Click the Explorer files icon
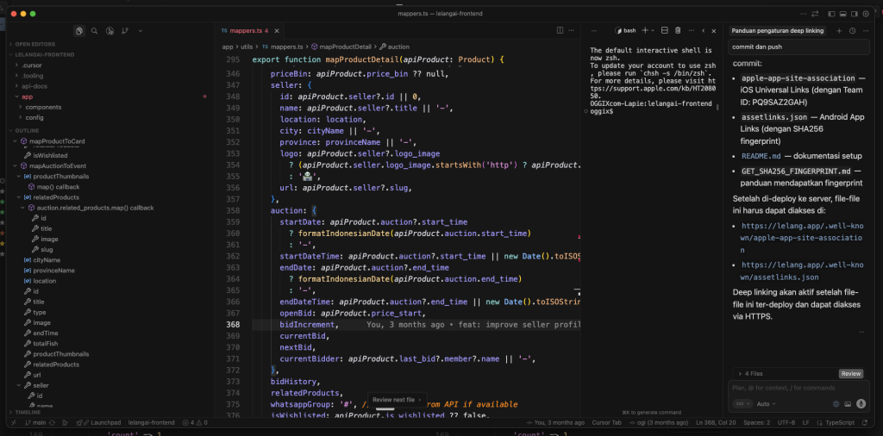 point(79,31)
